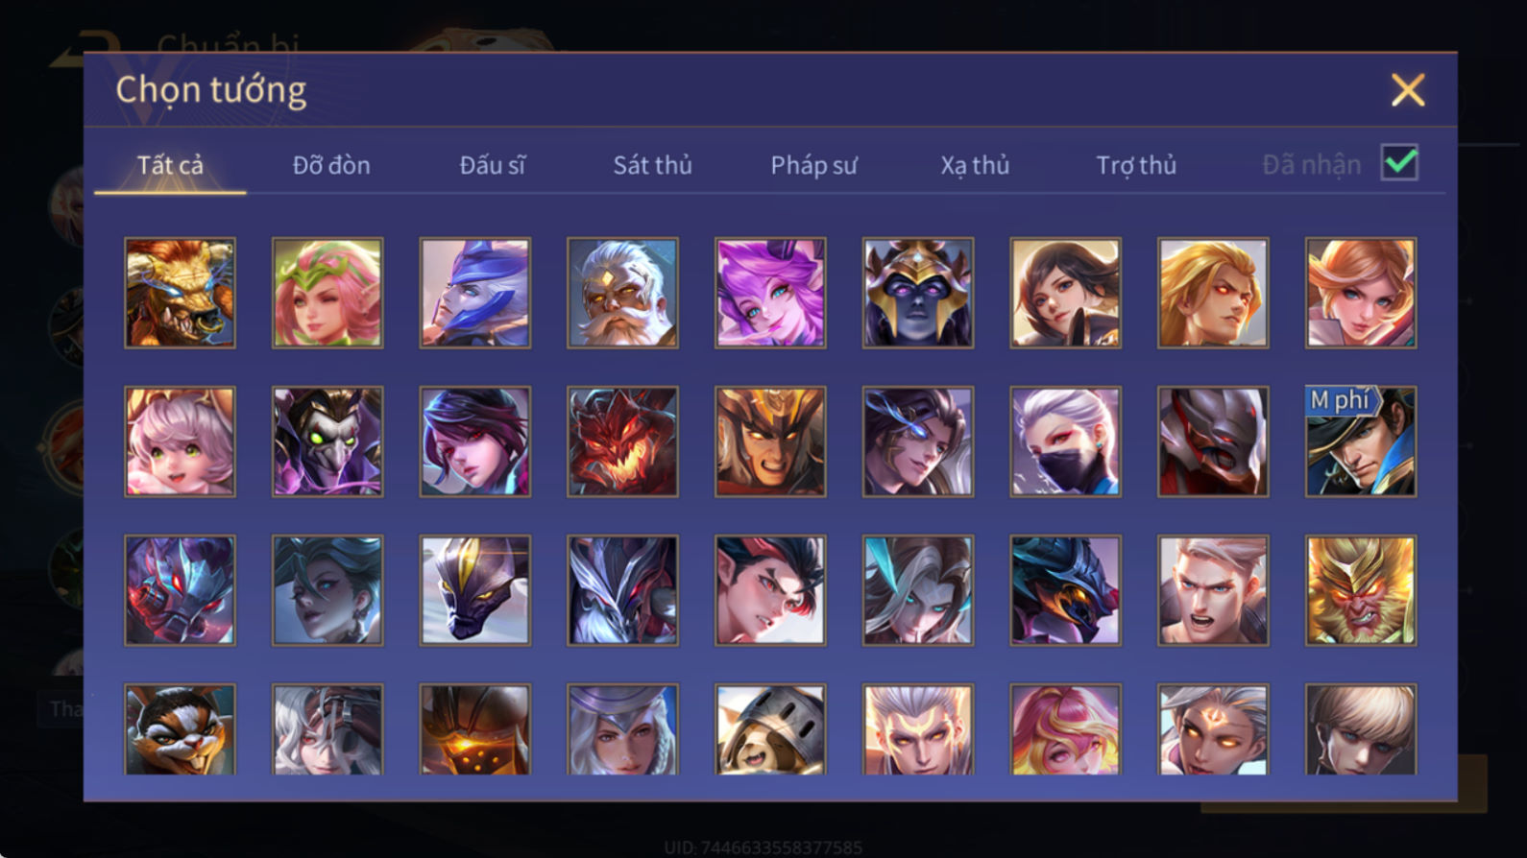
Task: Select the red lava demon hero
Action: tap(622, 441)
